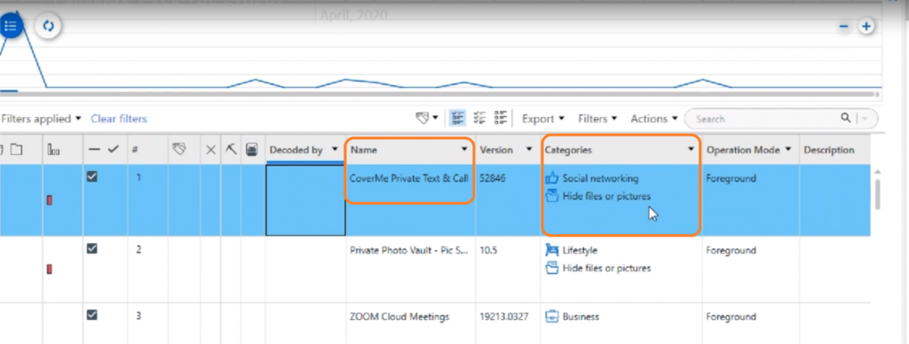Viewport: 909px width, 344px height.
Task: Click the blue list view icon
Action: tap(10, 26)
